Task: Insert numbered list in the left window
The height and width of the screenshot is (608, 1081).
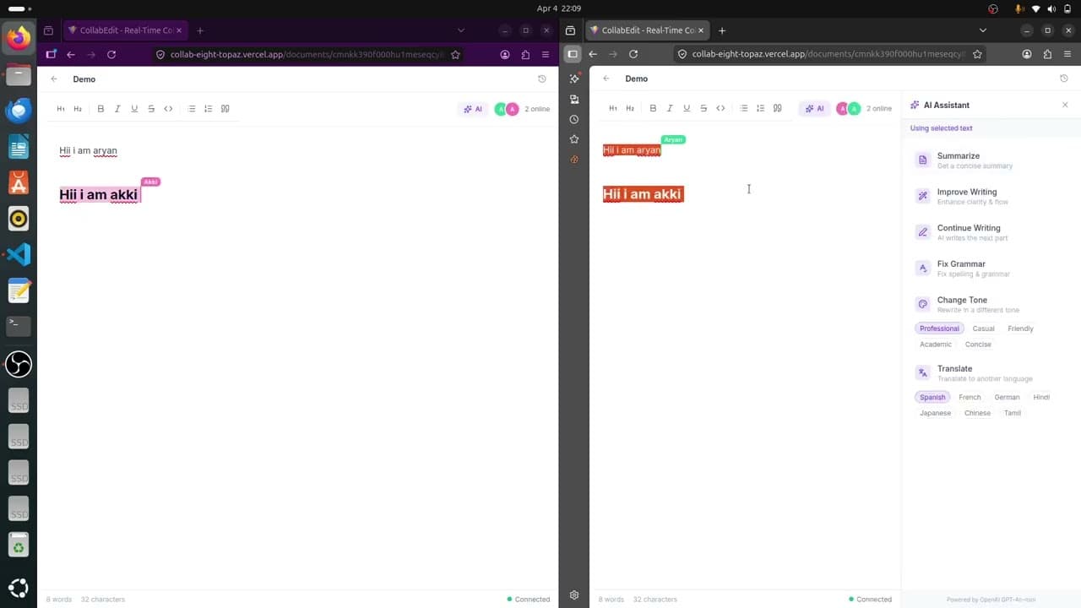Action: (208, 109)
